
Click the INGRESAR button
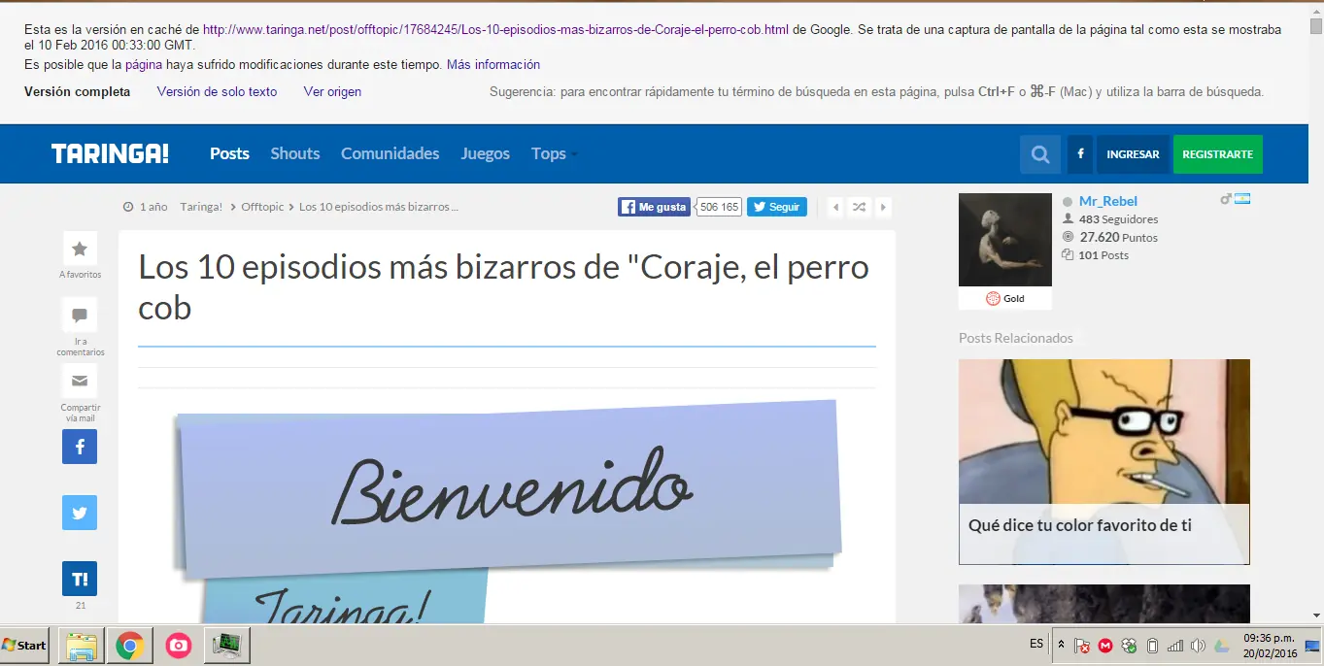pyautogui.click(x=1133, y=154)
